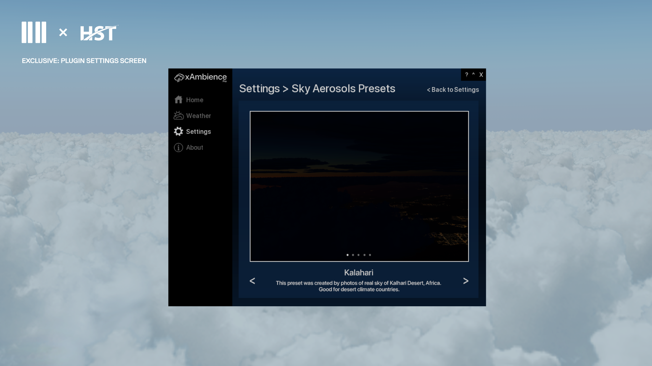This screenshot has height=366, width=652.
Task: Select the fourth carousel dot indicator
Action: coord(365,255)
